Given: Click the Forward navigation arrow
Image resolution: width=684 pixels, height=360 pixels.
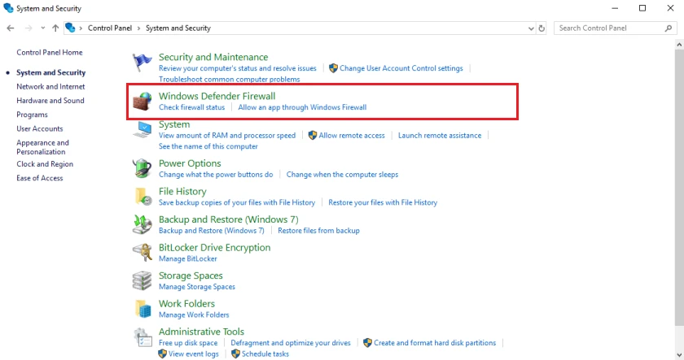Looking at the screenshot, I should 28,28.
